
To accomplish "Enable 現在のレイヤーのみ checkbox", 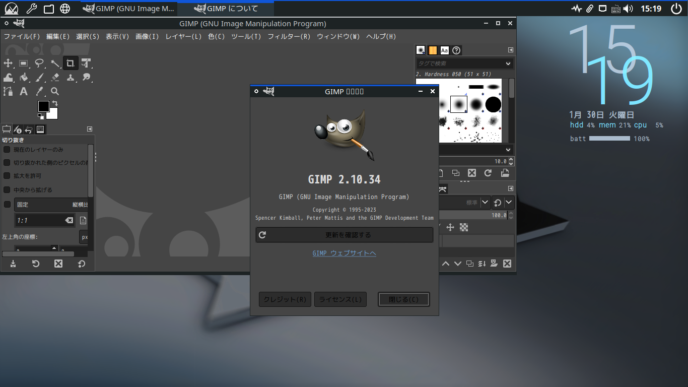I will click(7, 150).
